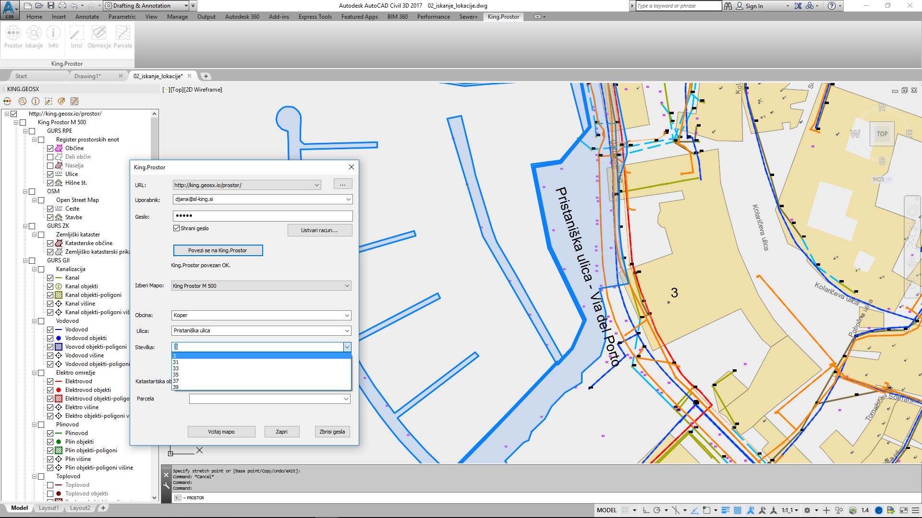This screenshot has width=922, height=518.
Task: Switch to the Drawing1* document tab
Action: [x=87, y=76]
